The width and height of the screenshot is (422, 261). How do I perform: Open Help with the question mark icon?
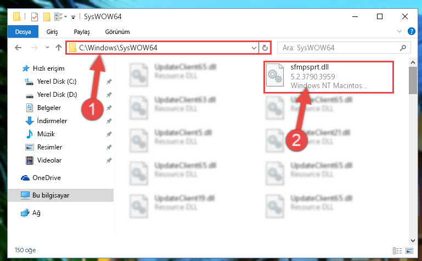(x=411, y=31)
